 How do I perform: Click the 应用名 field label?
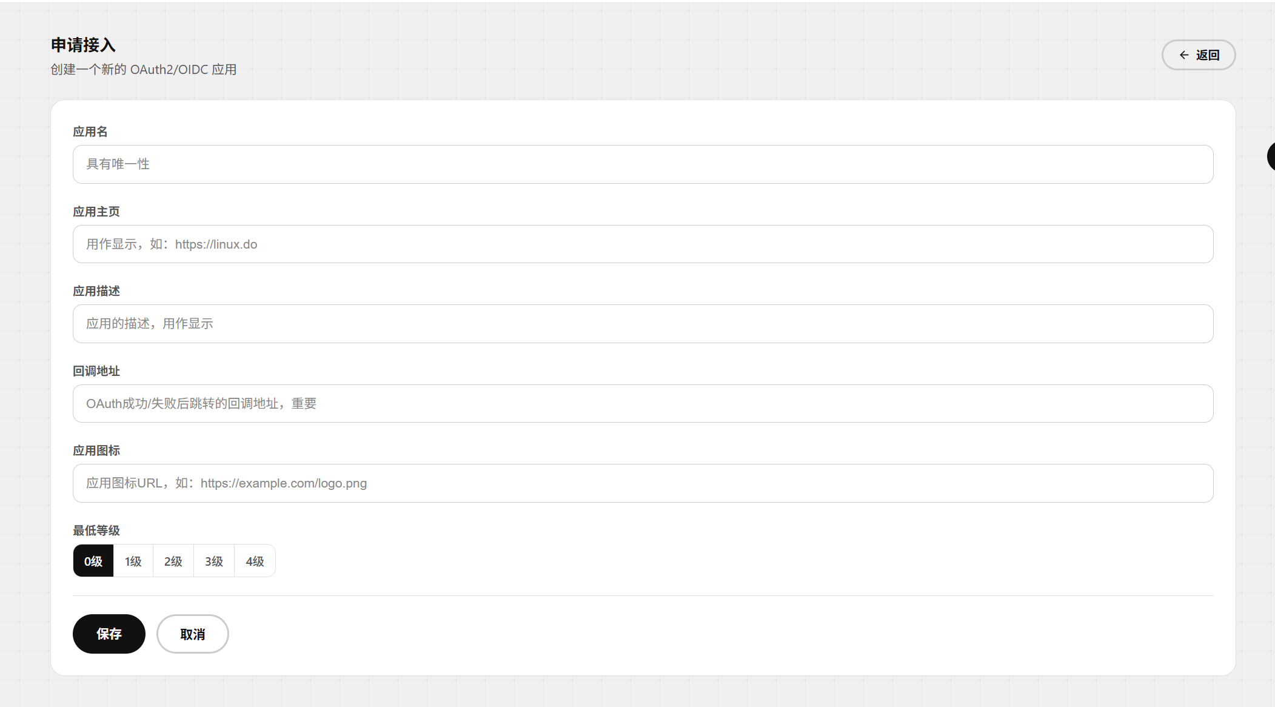tap(90, 132)
